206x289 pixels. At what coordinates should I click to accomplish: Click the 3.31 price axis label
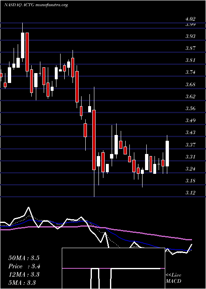[x=190, y=157]
